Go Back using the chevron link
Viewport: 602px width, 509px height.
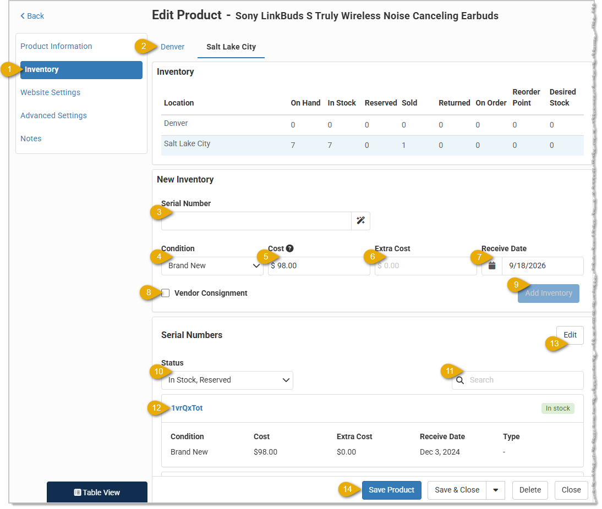32,16
